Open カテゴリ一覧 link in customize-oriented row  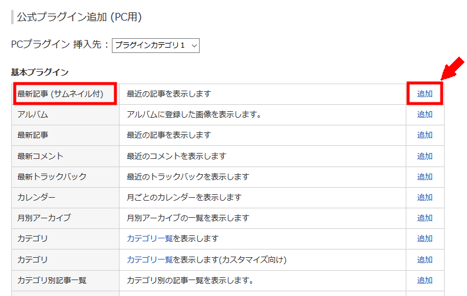(150, 260)
